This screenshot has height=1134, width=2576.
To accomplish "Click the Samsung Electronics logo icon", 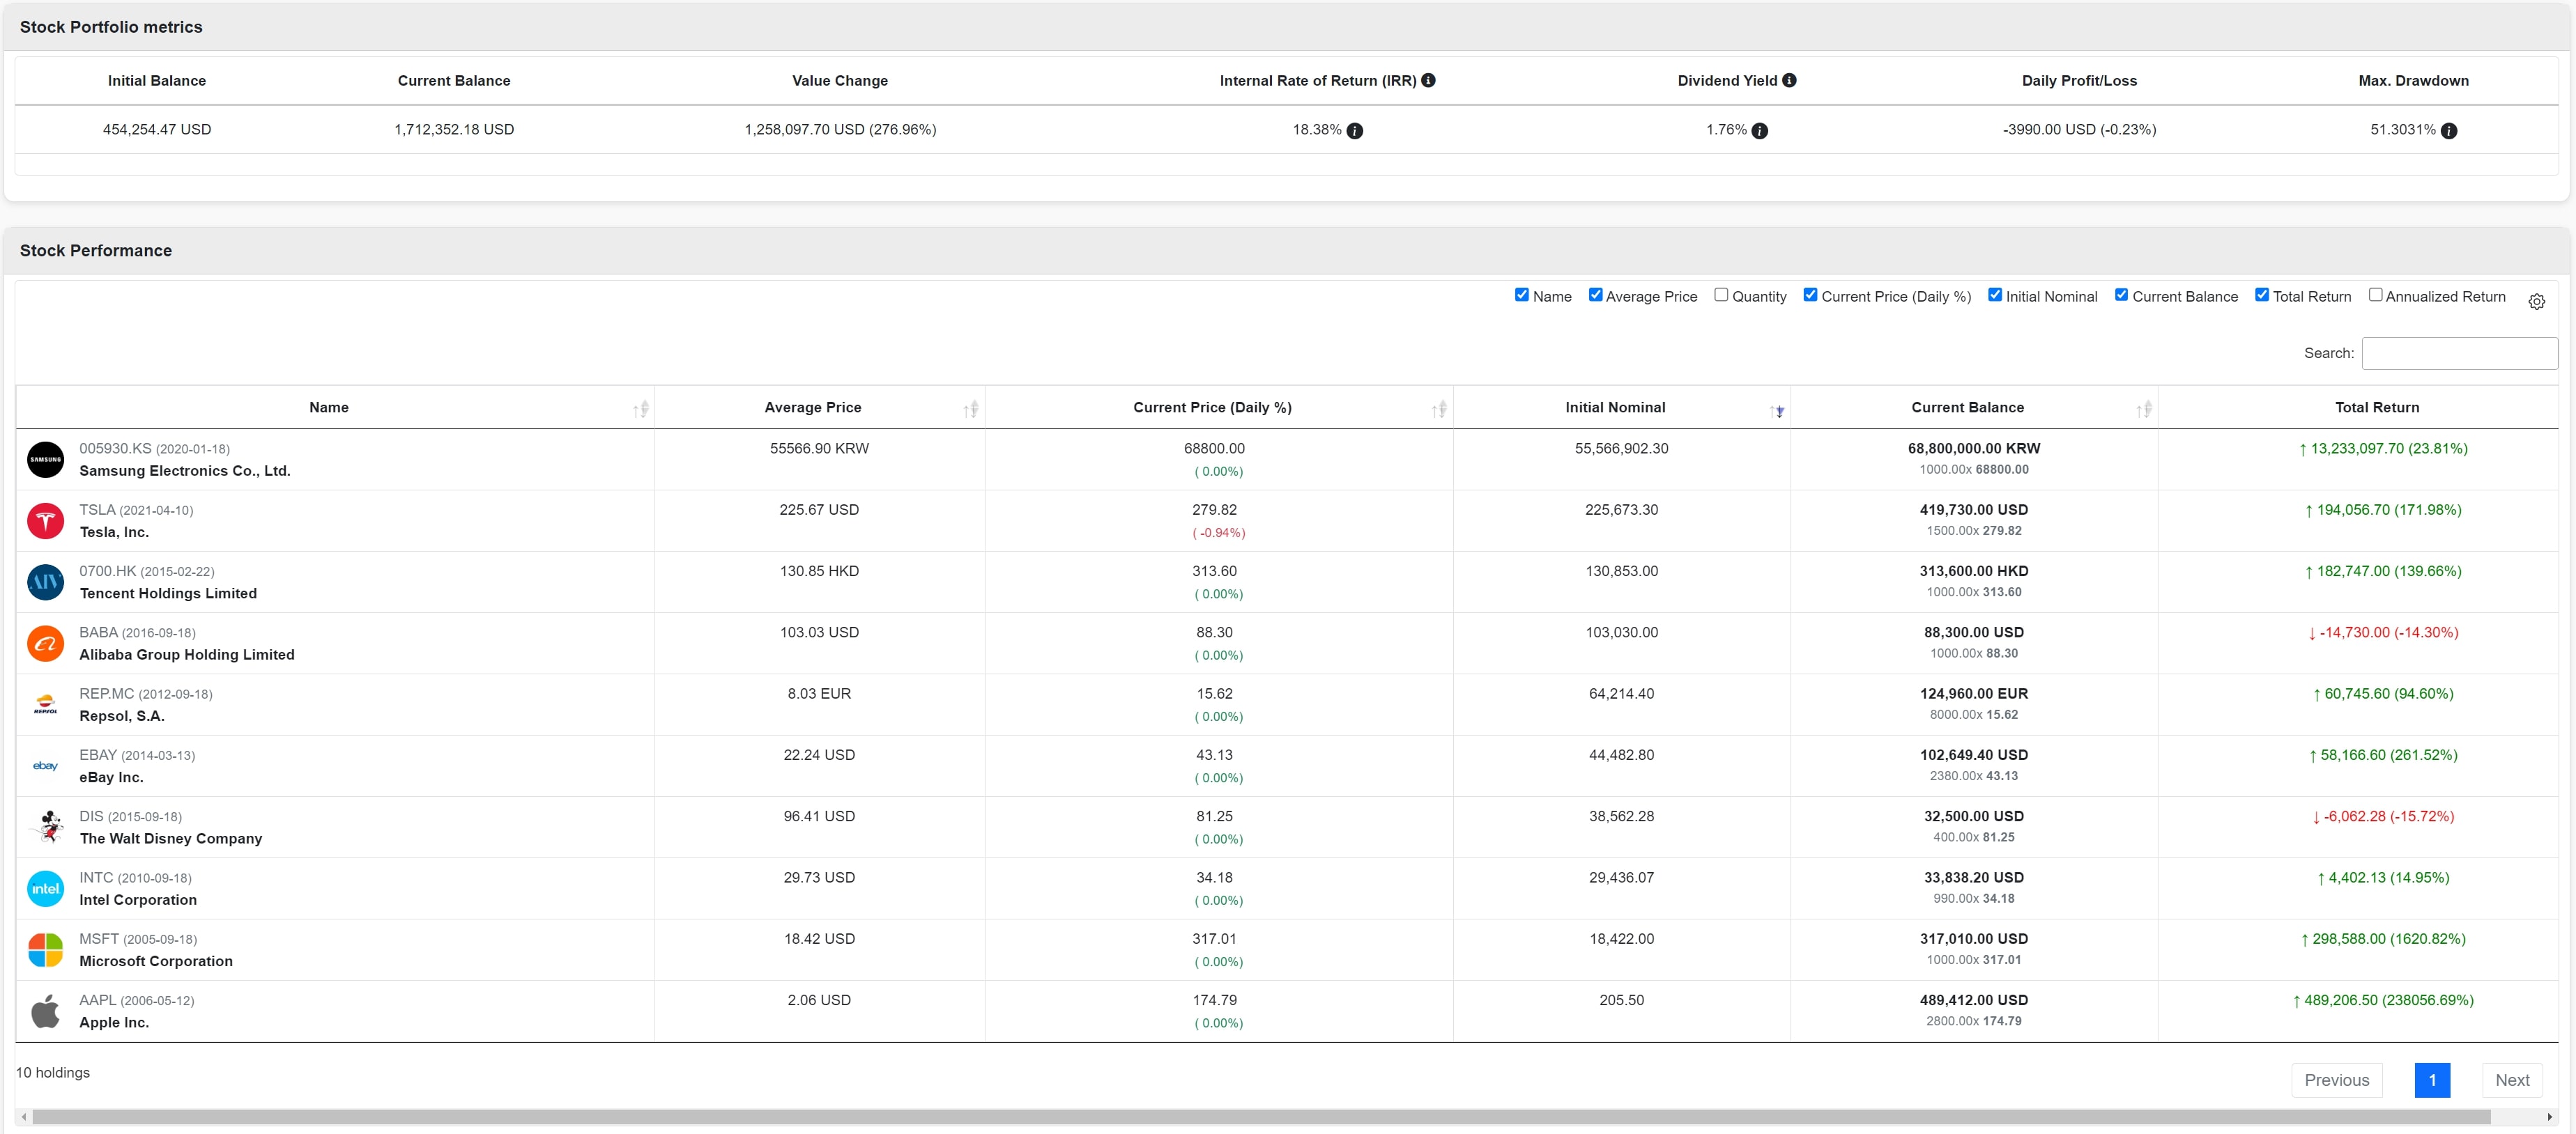I will pos(45,460).
